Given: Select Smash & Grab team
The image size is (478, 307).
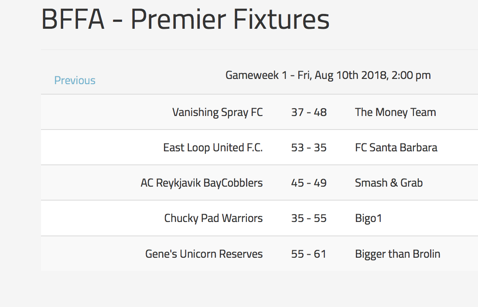Looking at the screenshot, I should [389, 183].
